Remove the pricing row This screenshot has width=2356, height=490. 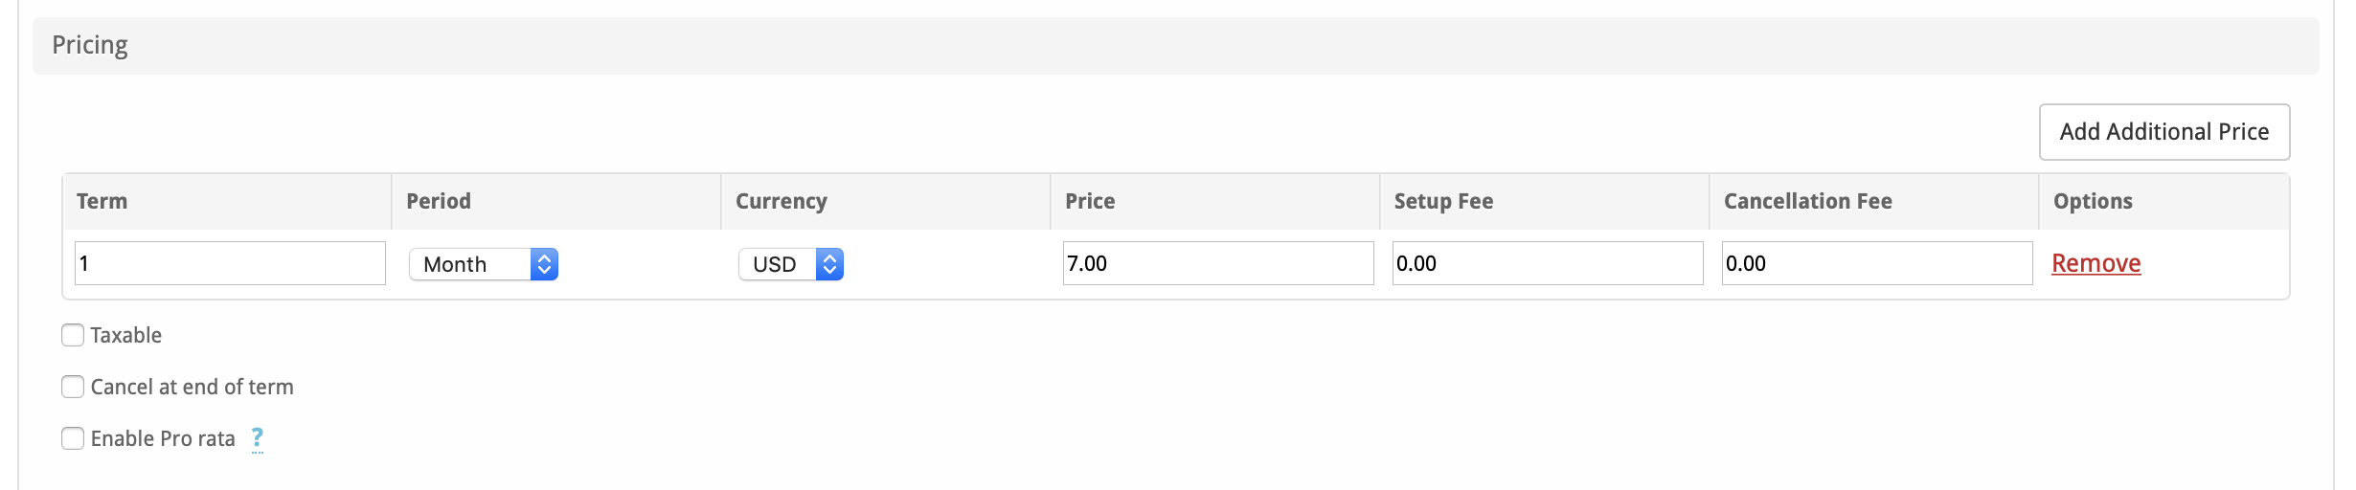click(x=2095, y=263)
